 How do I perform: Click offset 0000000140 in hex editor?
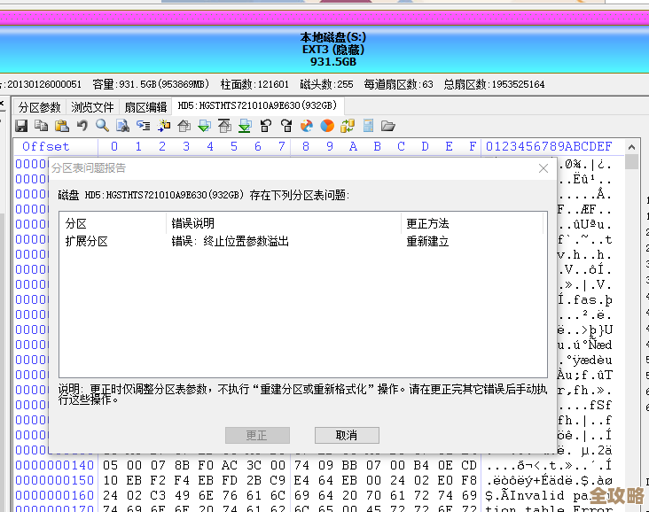point(55,465)
